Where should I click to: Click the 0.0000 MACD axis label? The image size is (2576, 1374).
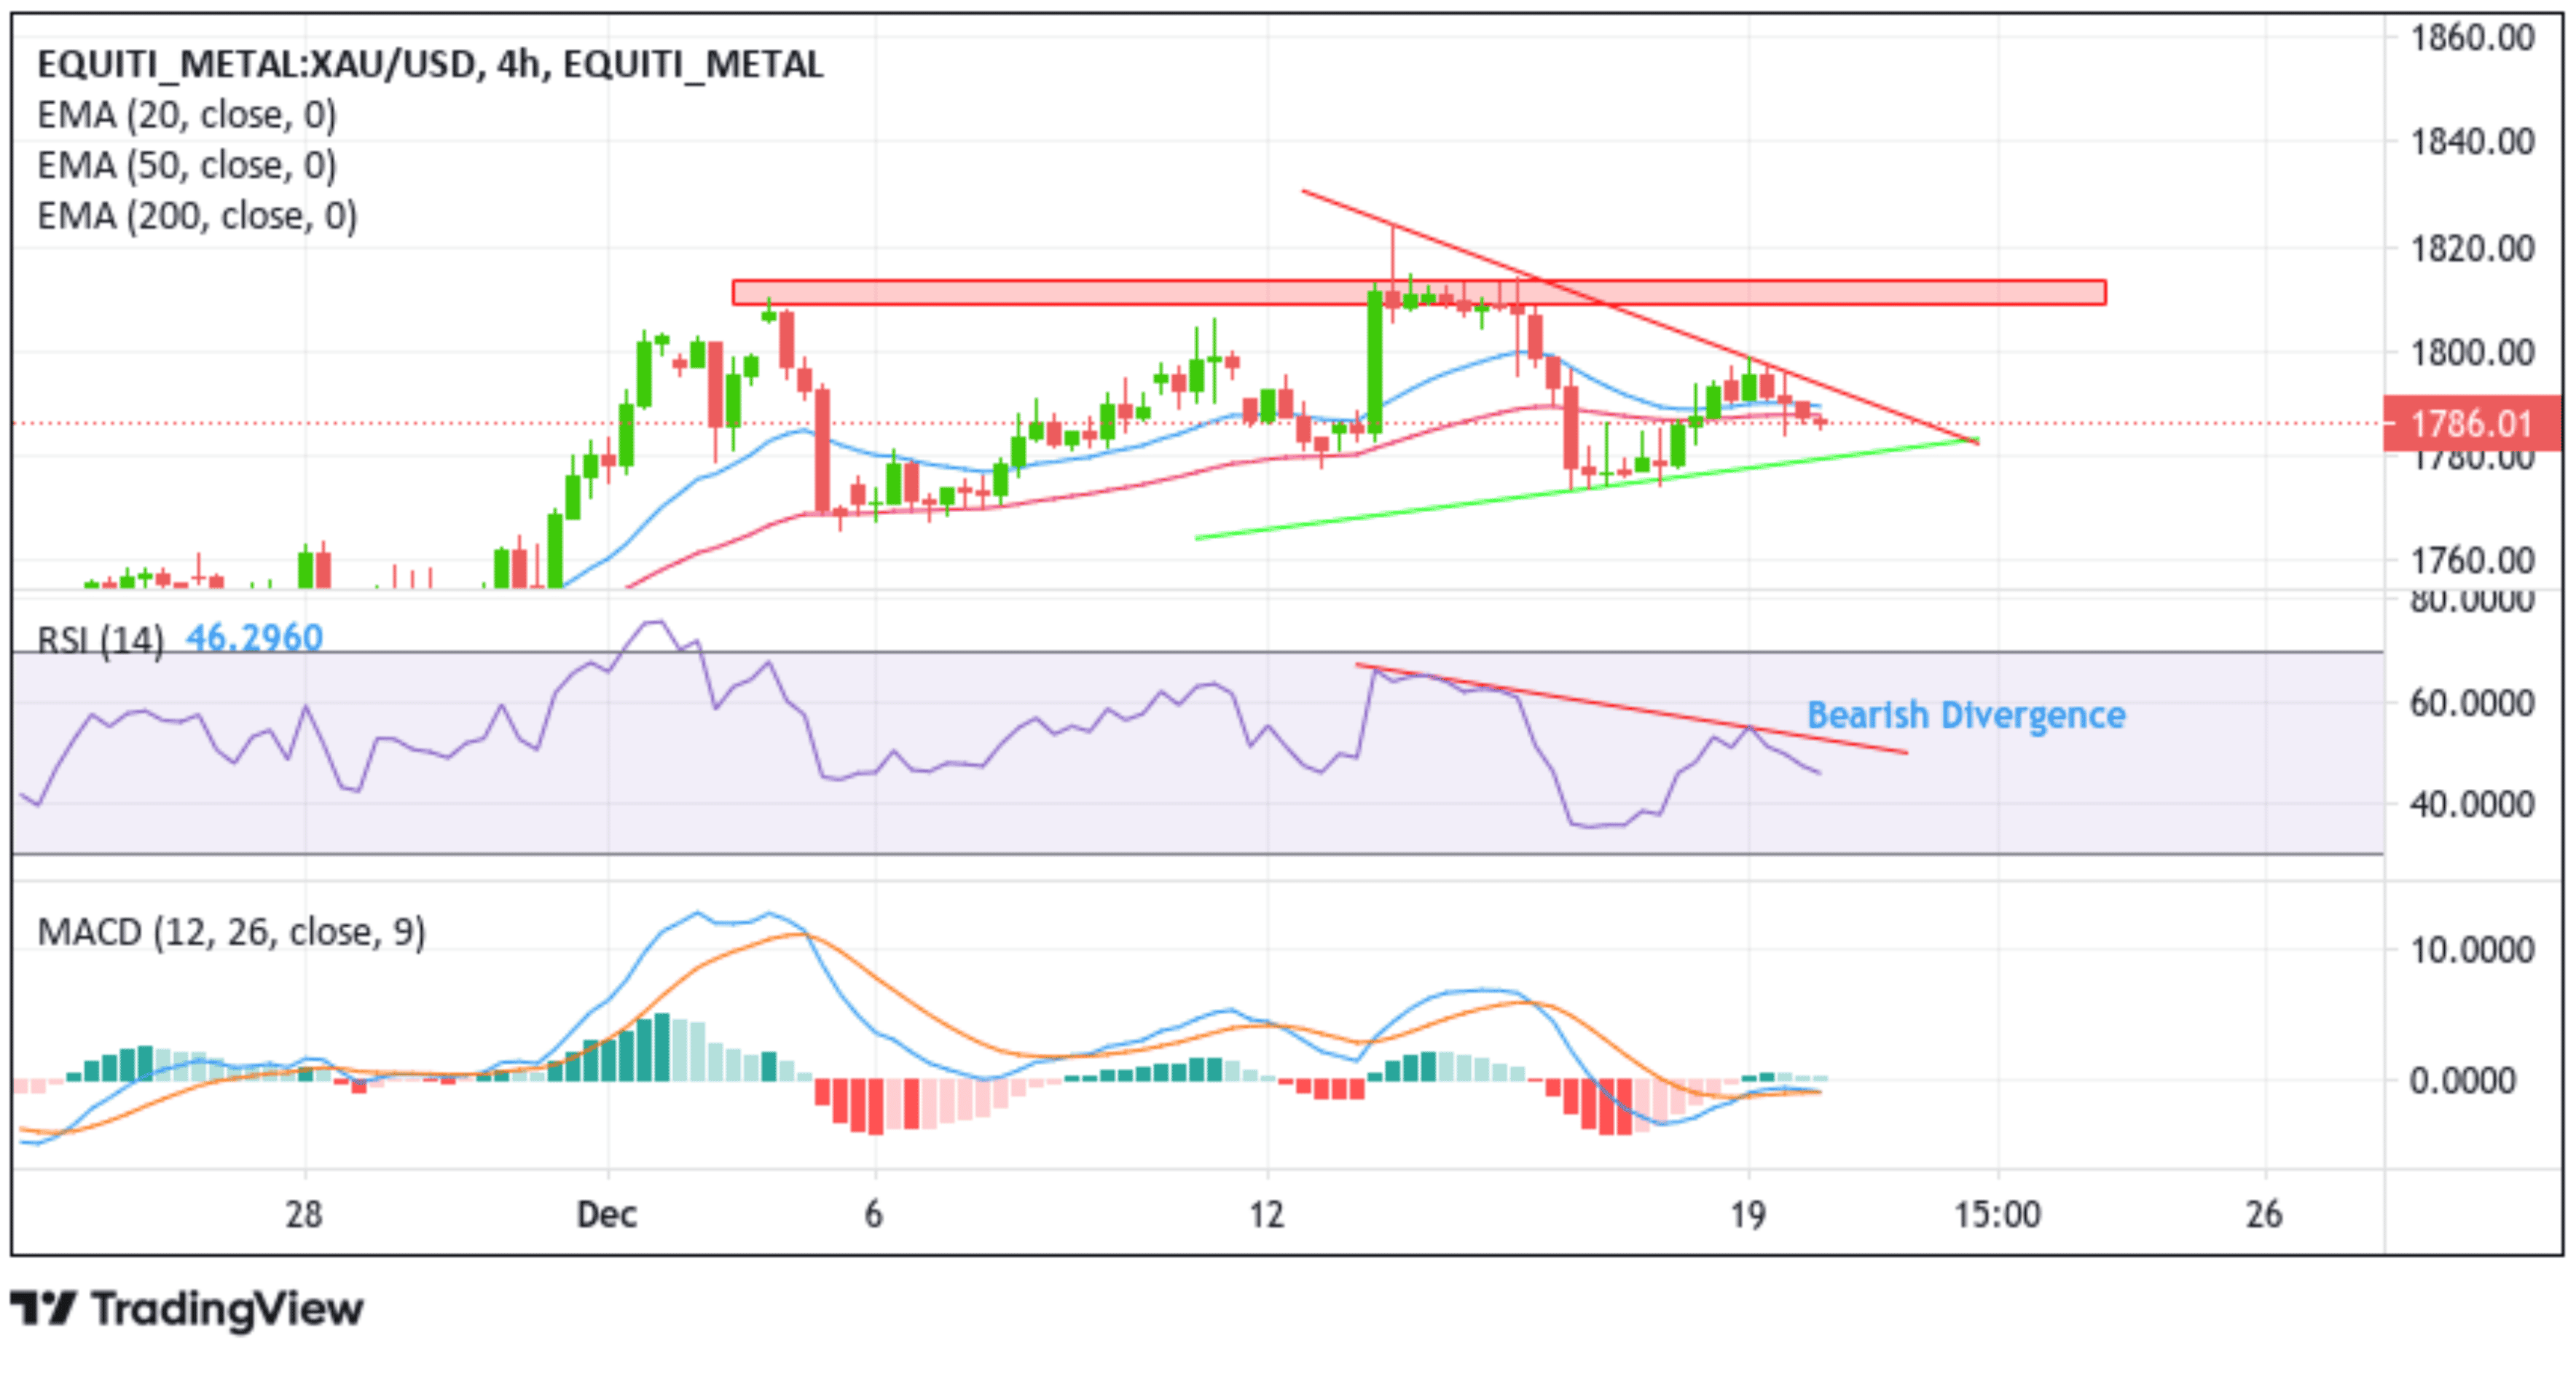2463,1081
